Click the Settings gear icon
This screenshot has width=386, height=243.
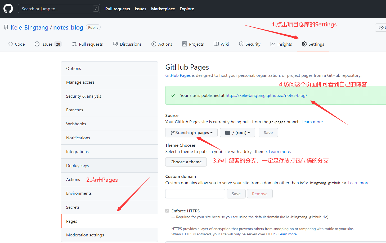304,44
